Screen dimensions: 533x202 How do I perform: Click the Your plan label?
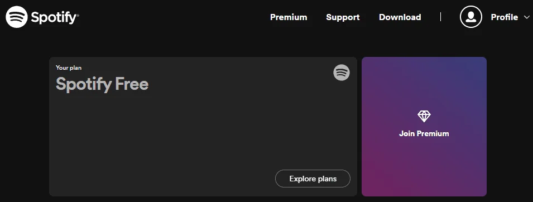click(69, 68)
